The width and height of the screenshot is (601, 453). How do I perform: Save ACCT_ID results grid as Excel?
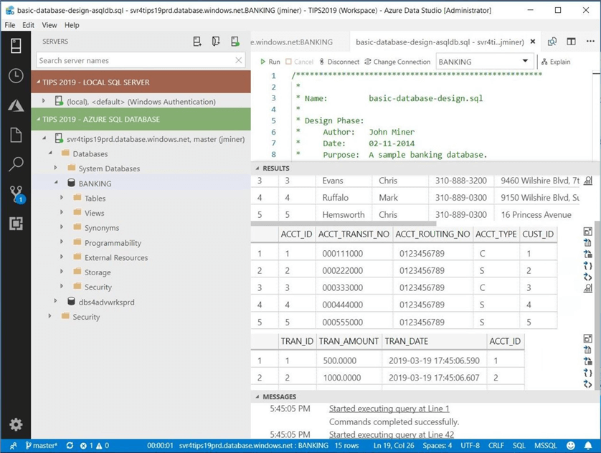pyautogui.click(x=587, y=254)
